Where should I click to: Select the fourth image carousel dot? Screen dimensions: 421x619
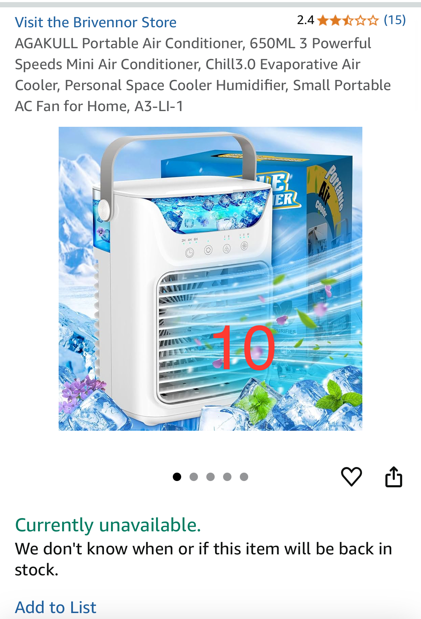tap(227, 477)
